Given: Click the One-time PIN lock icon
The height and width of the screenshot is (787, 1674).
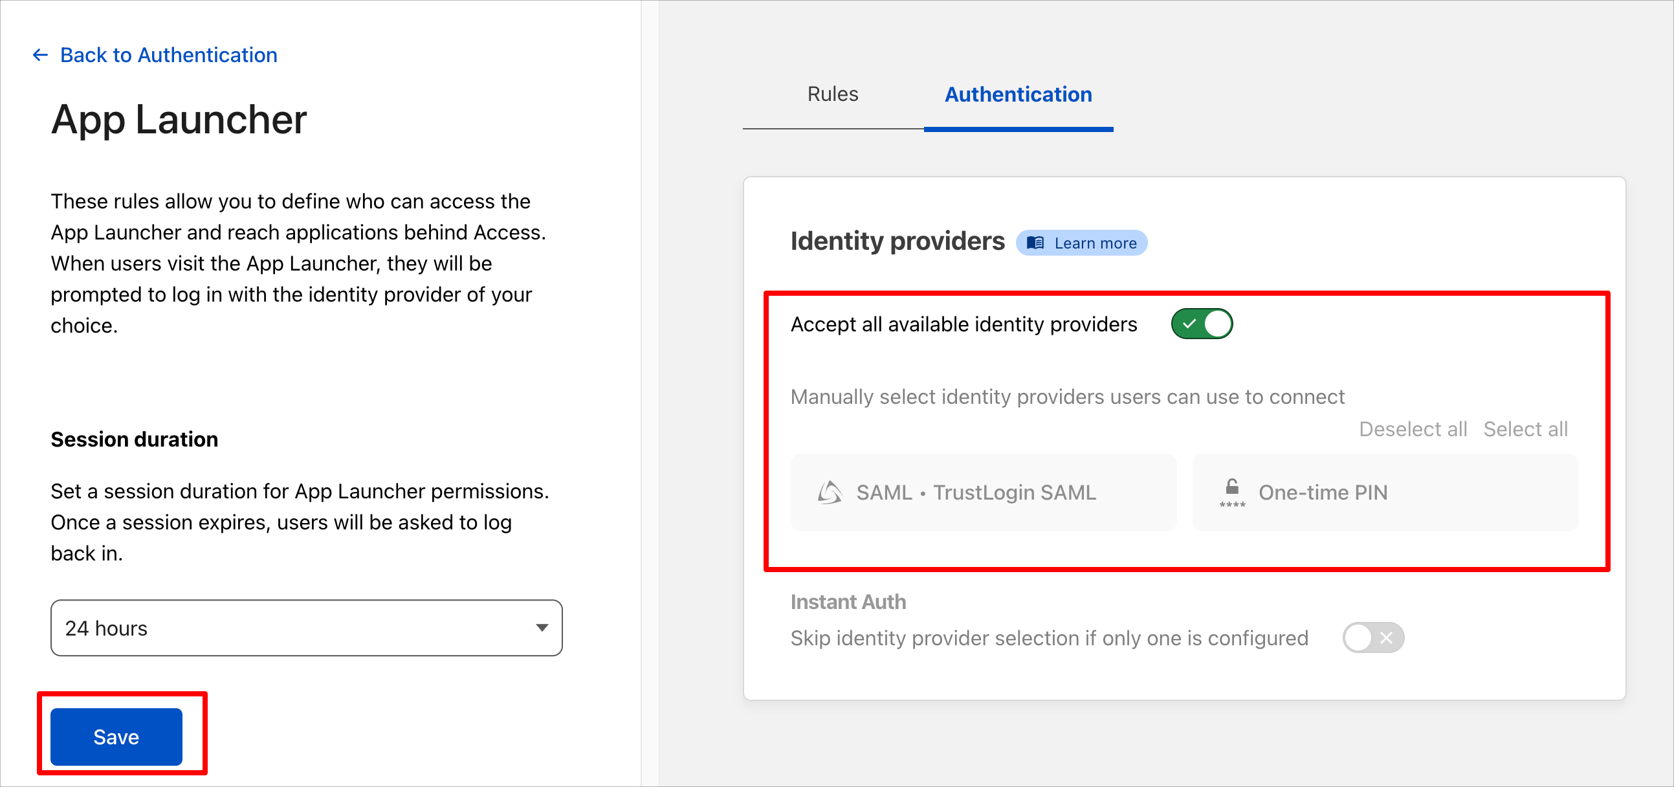Looking at the screenshot, I should pos(1231,493).
